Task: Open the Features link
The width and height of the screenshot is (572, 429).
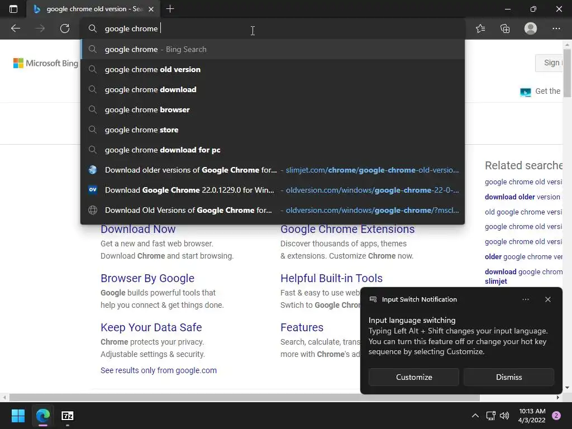Action: [302, 327]
